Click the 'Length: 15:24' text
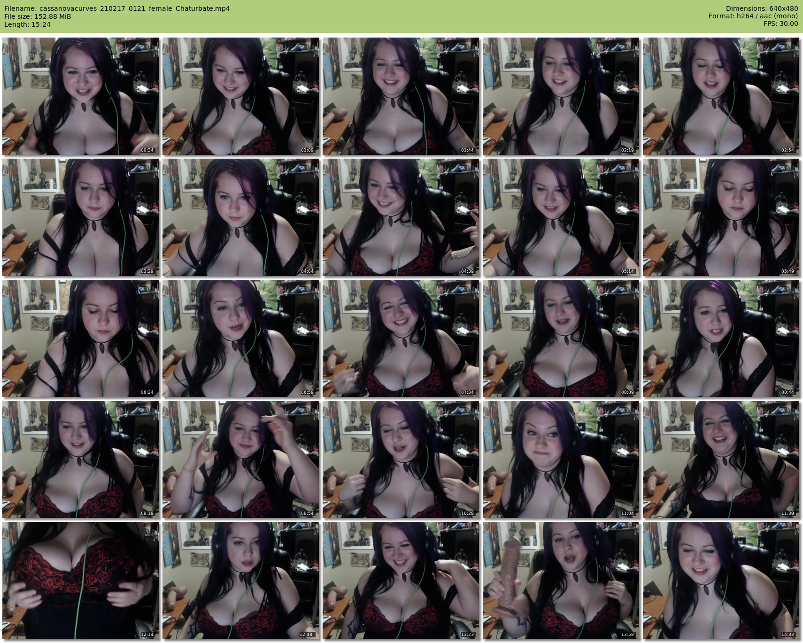This screenshot has width=803, height=643. coord(27,24)
